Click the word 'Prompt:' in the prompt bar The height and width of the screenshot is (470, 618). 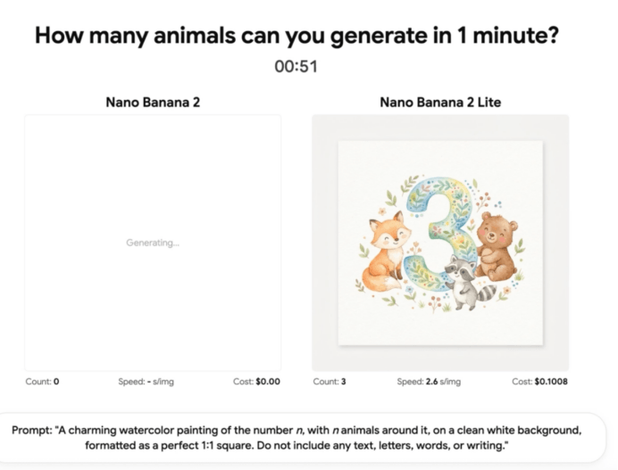pyautogui.click(x=32, y=430)
